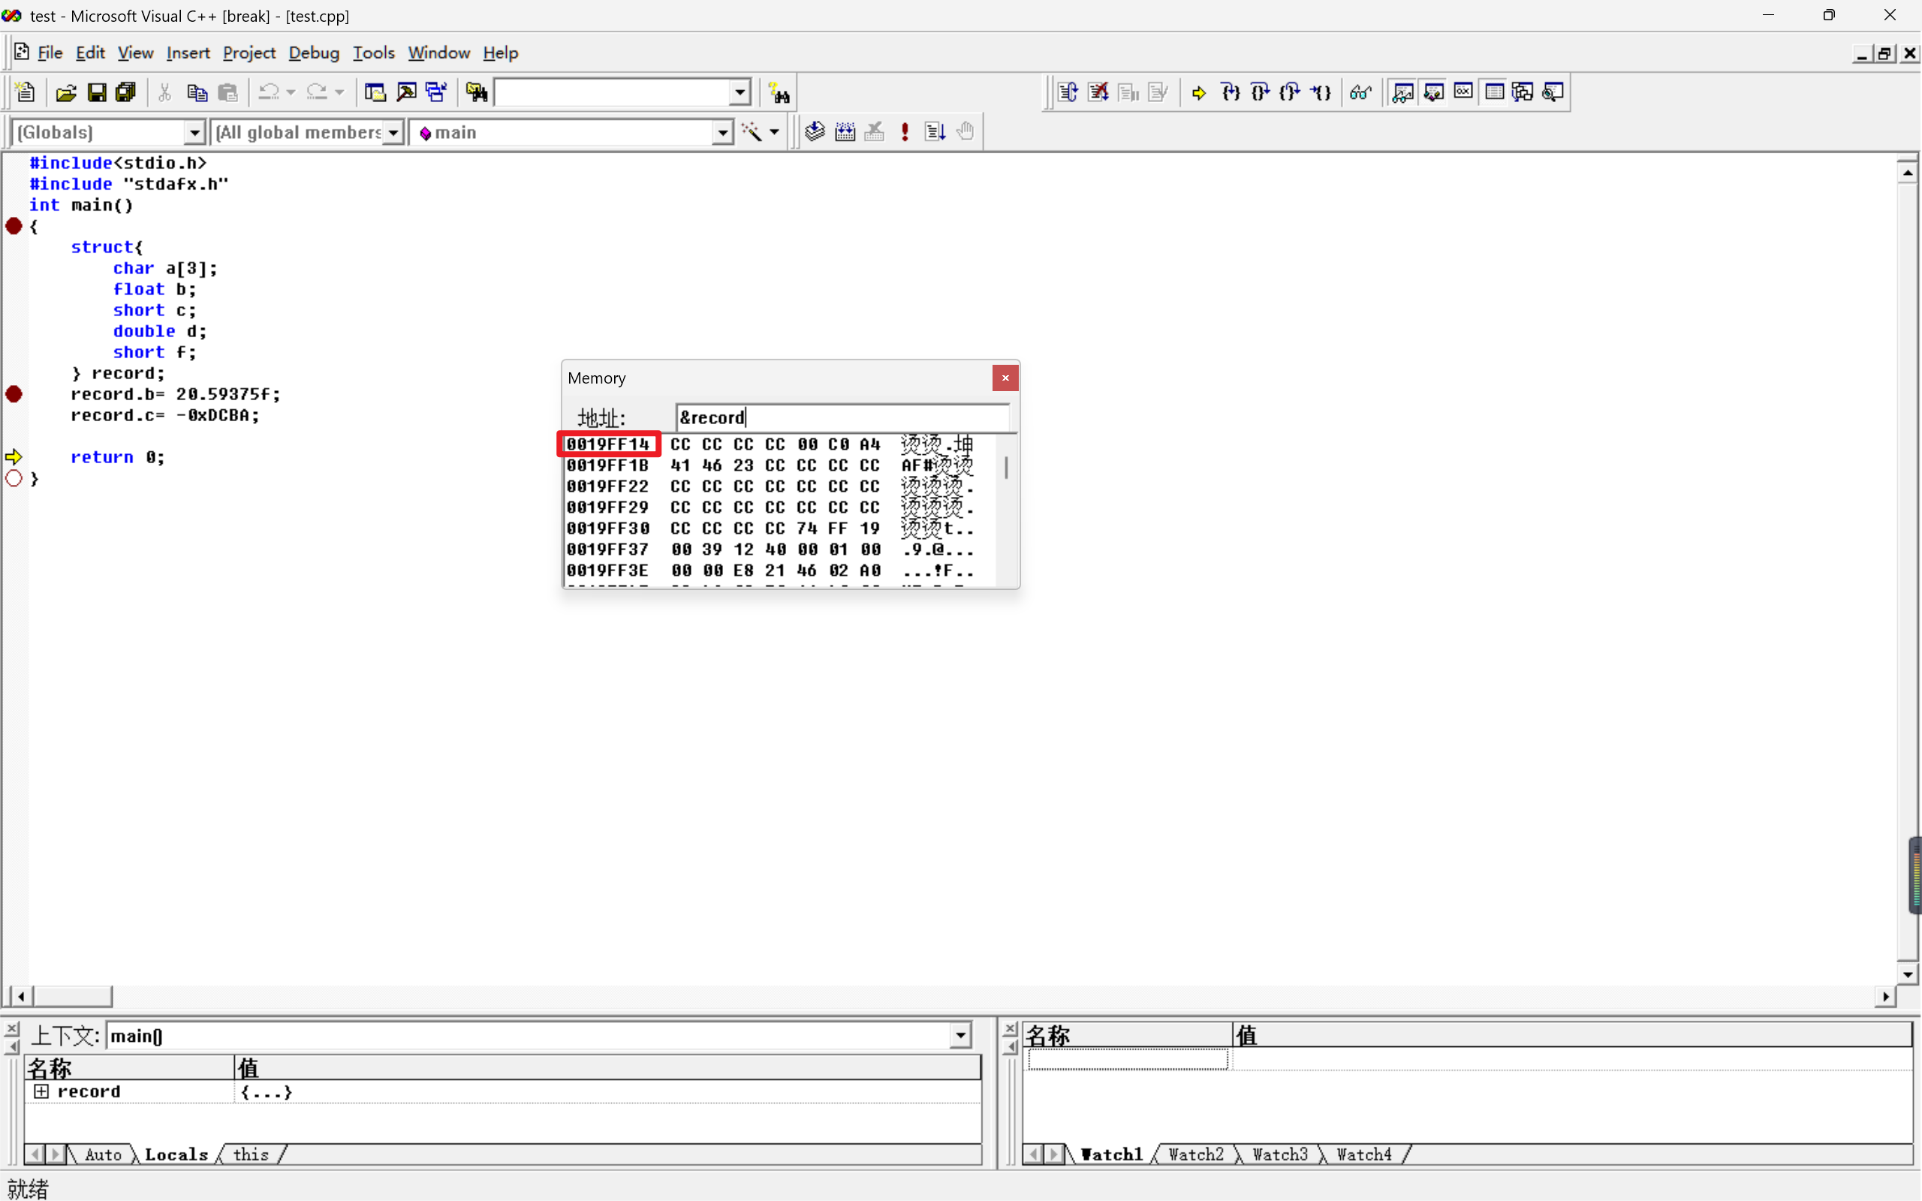Viewport: 1922px width, 1201px height.
Task: Open the main function dropdown
Action: [x=722, y=133]
